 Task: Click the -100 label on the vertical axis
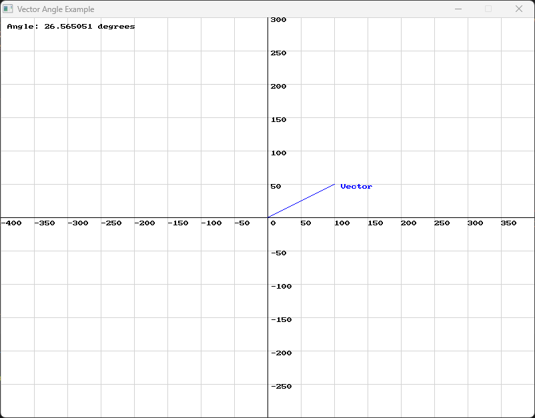(281, 287)
